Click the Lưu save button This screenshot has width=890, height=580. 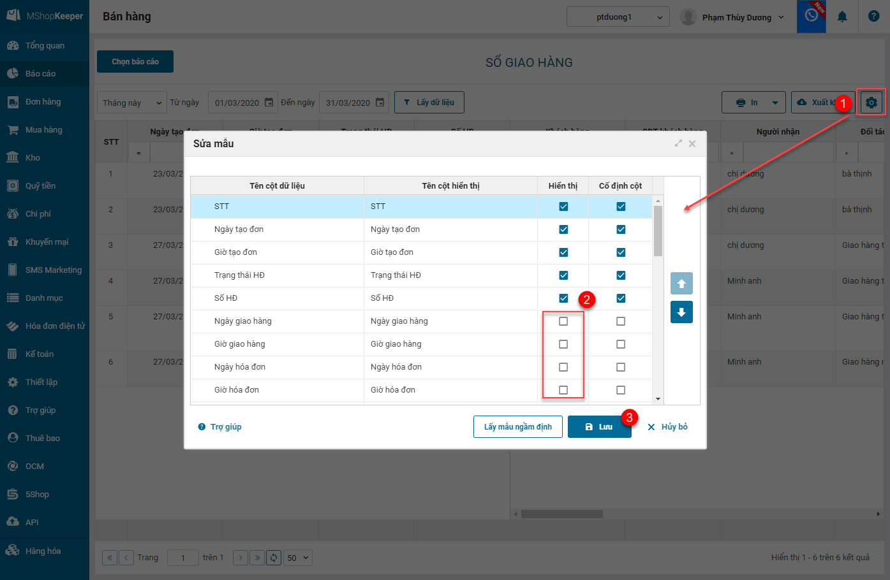pos(600,427)
